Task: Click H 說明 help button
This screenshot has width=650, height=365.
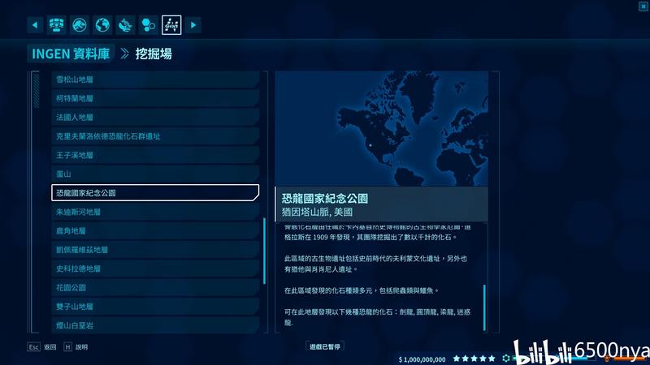Action: (x=76, y=347)
